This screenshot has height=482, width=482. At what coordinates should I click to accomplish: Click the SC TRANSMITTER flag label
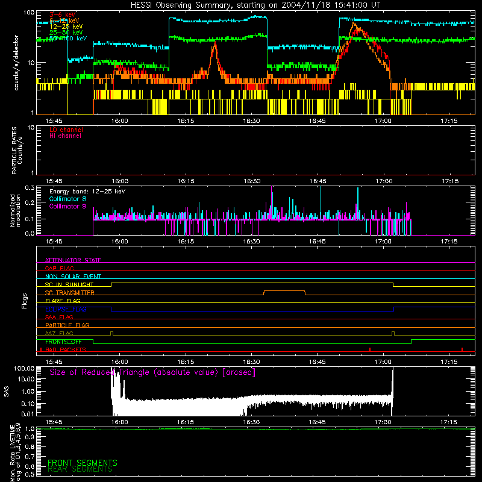pyautogui.click(x=69, y=292)
